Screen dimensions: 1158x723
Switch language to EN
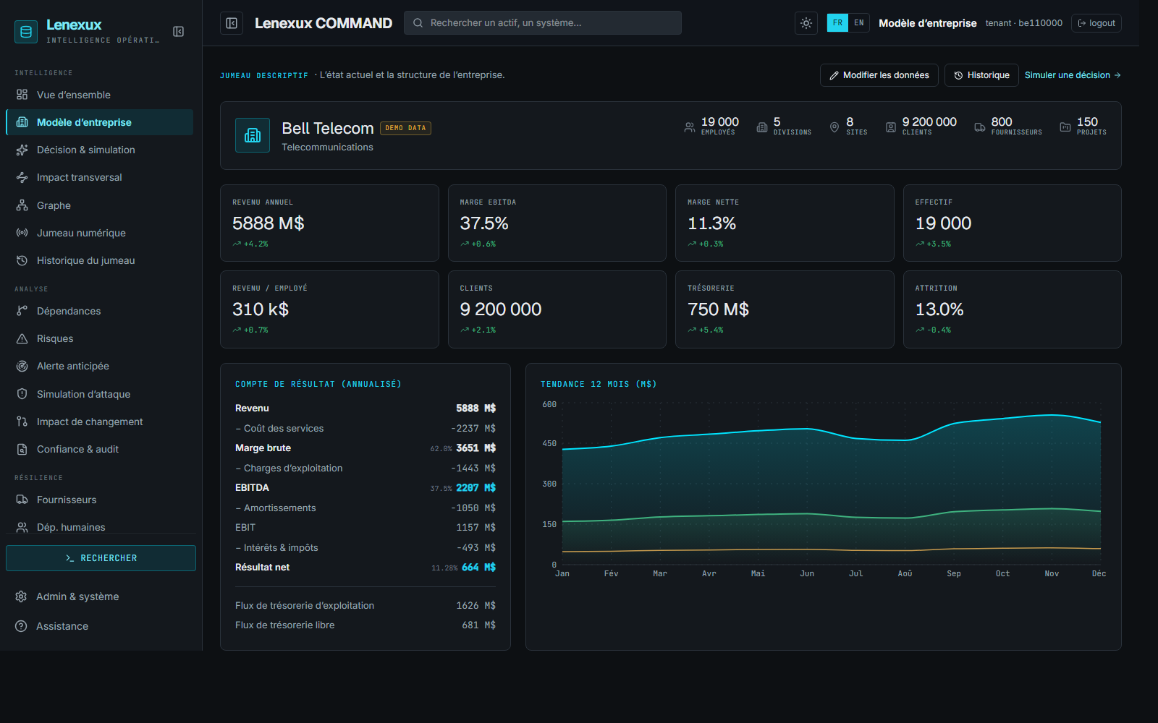tap(858, 23)
